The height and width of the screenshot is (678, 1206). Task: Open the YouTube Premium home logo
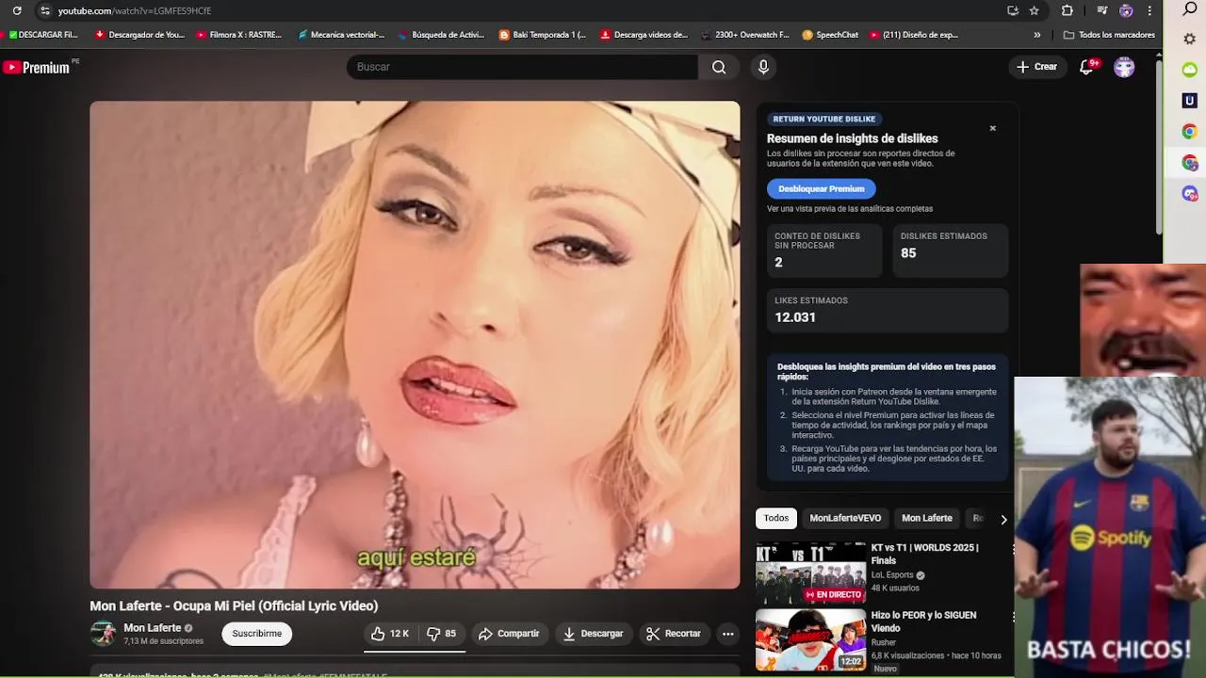pyautogui.click(x=36, y=67)
